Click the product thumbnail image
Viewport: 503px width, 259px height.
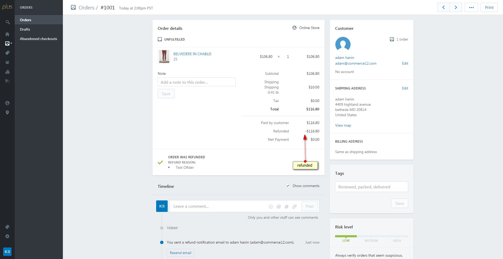pos(164,57)
